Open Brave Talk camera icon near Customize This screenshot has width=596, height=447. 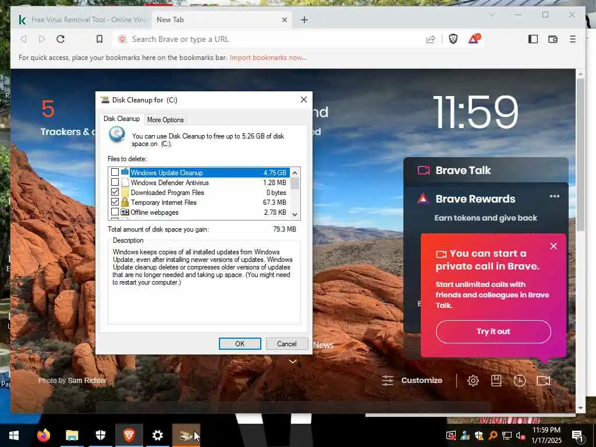(x=543, y=381)
